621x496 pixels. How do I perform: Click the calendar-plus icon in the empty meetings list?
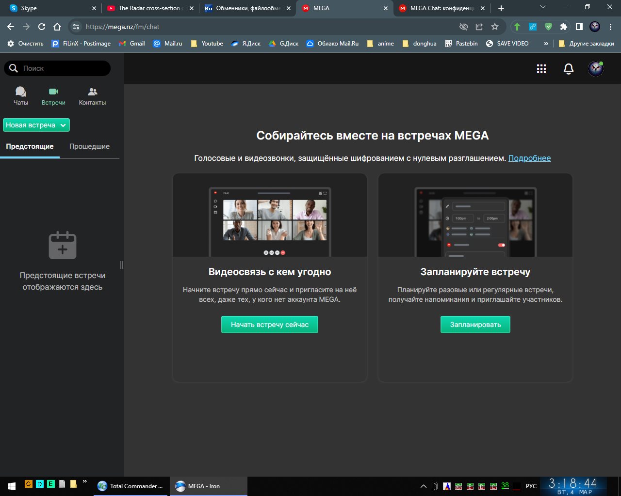tap(63, 246)
